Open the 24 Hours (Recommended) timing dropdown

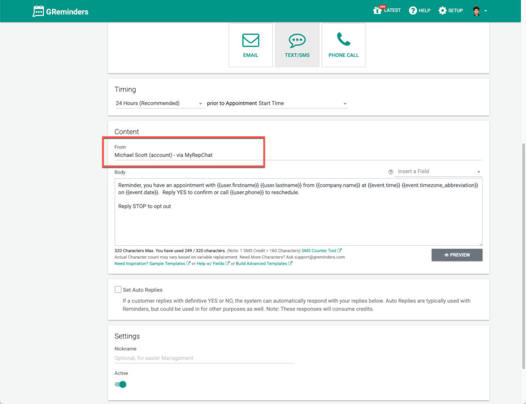(x=159, y=103)
